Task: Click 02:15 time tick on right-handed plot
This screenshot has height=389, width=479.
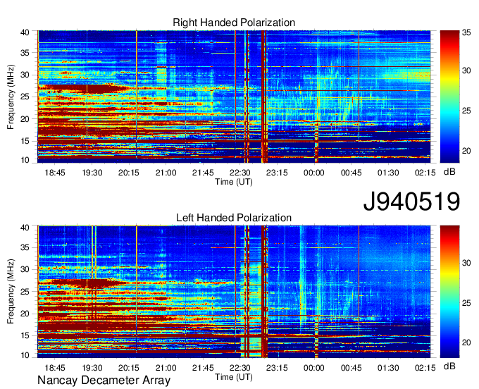Action: click(425, 173)
